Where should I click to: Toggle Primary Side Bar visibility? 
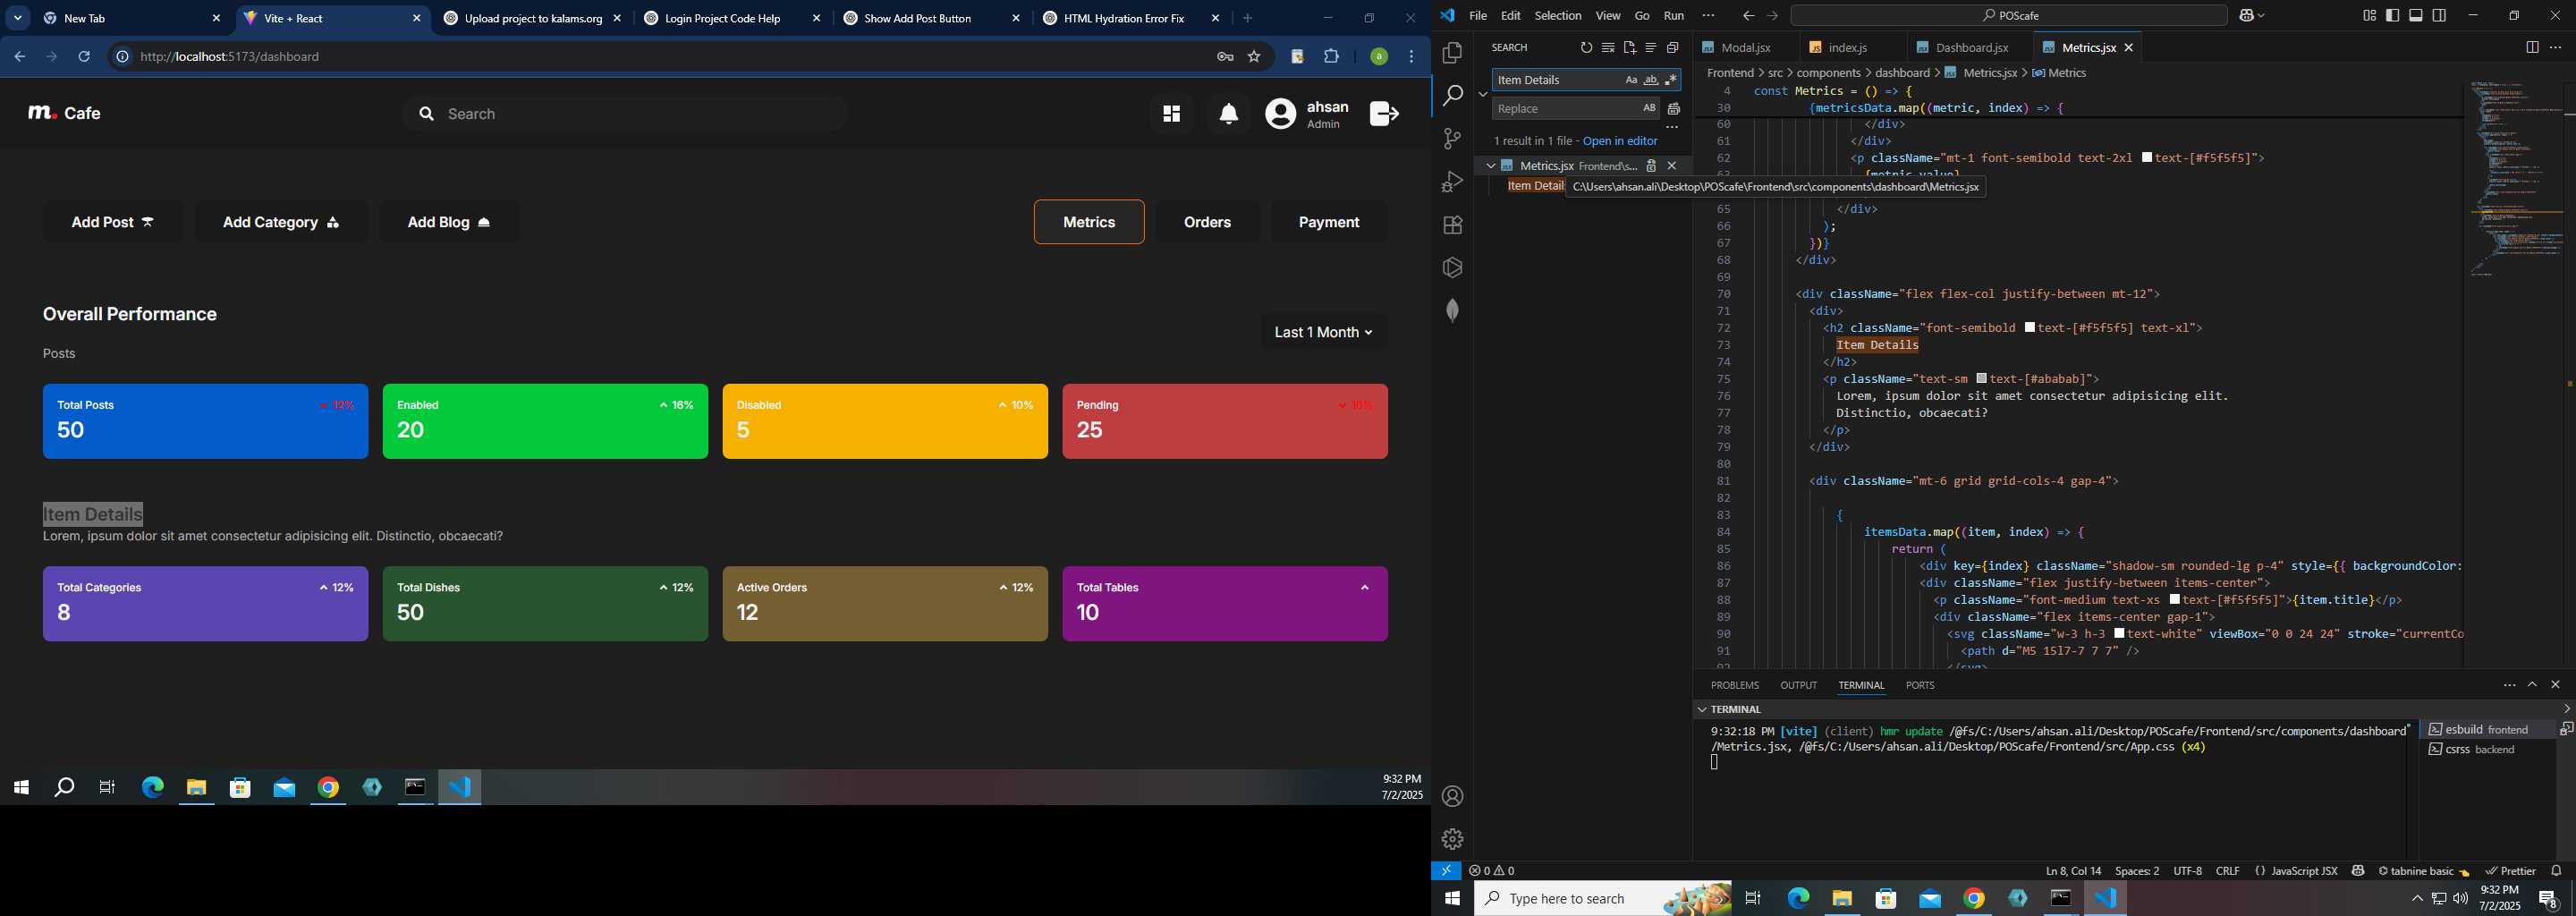(x=2392, y=16)
